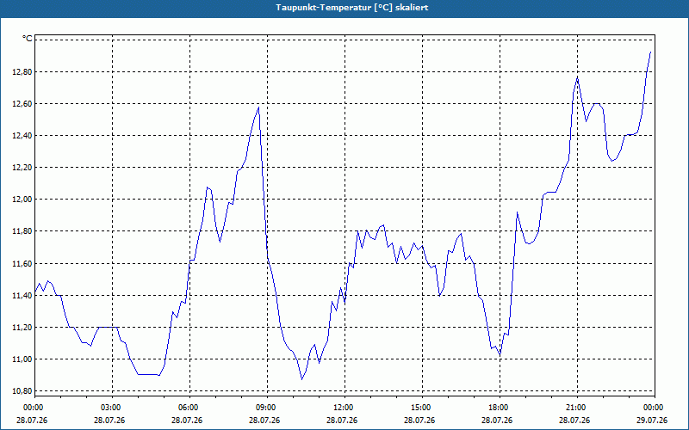Click the y-axis value '11,20'
The width and height of the screenshot is (689, 430).
pyautogui.click(x=22, y=328)
